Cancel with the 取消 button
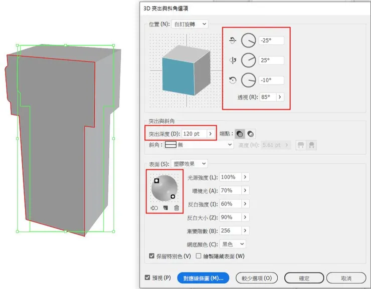Viewport: 371px width, 289px height. [x=346, y=278]
